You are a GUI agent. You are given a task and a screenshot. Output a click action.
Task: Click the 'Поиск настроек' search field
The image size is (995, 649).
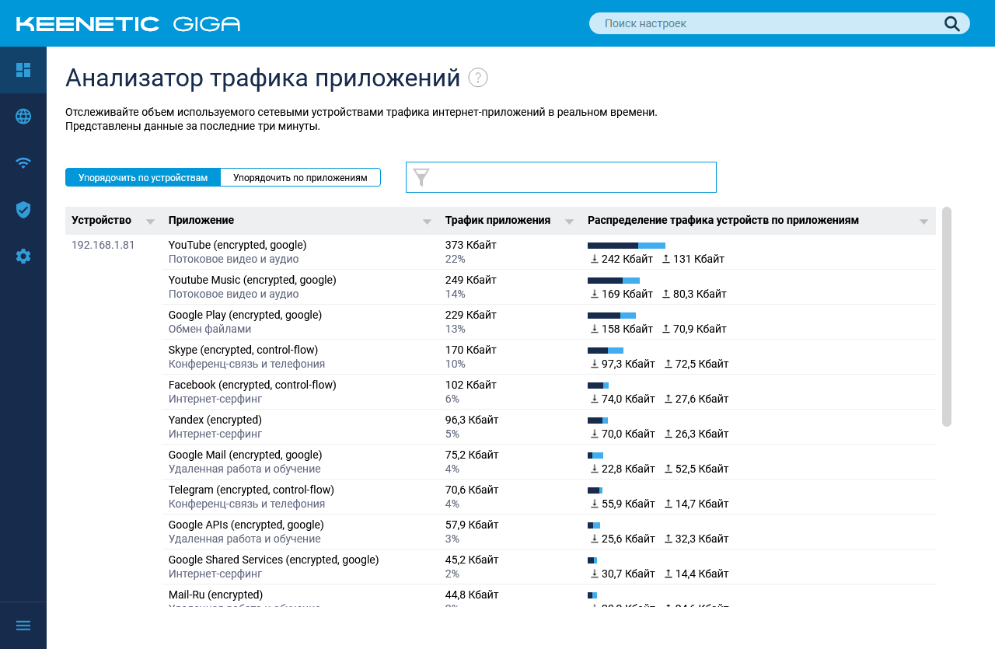(x=780, y=23)
